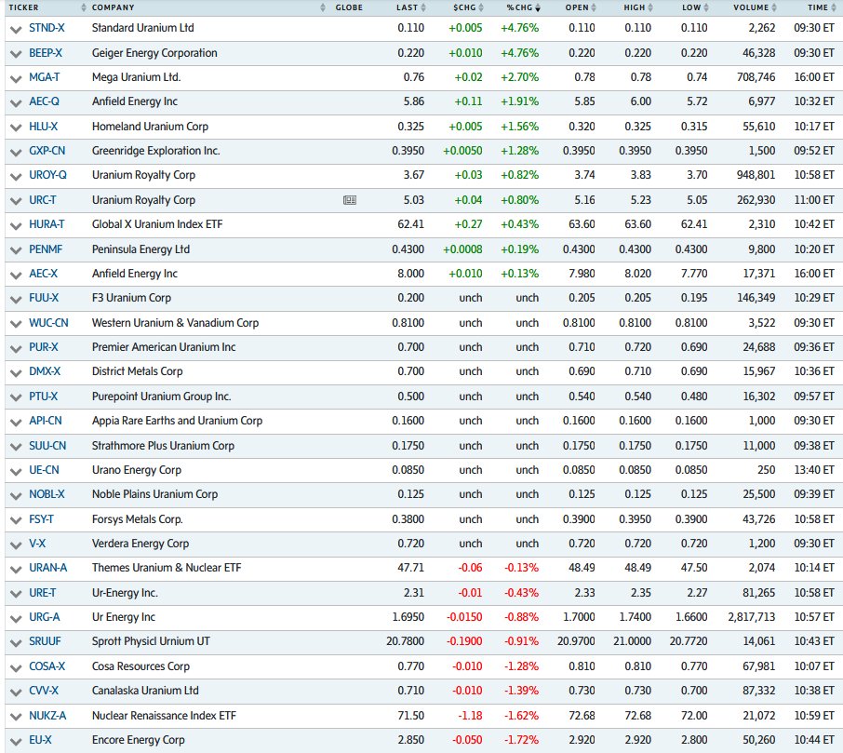Open the STND-X ticker link
This screenshot has height=753, width=843.
click(x=47, y=28)
